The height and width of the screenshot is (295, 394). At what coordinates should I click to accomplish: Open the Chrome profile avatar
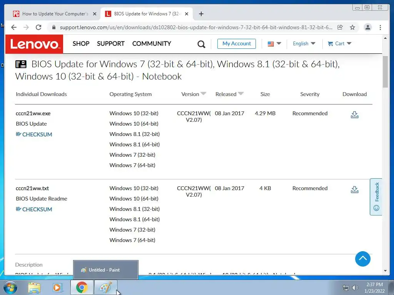click(x=367, y=27)
